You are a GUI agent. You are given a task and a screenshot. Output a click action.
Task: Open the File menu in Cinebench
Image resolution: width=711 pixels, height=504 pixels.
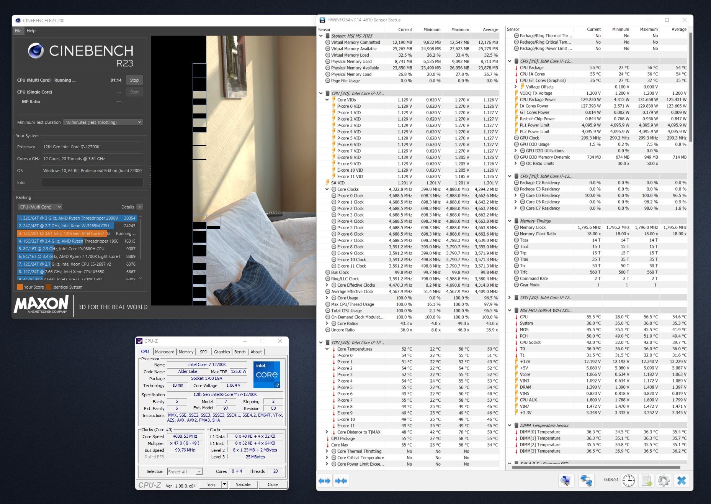pos(18,31)
